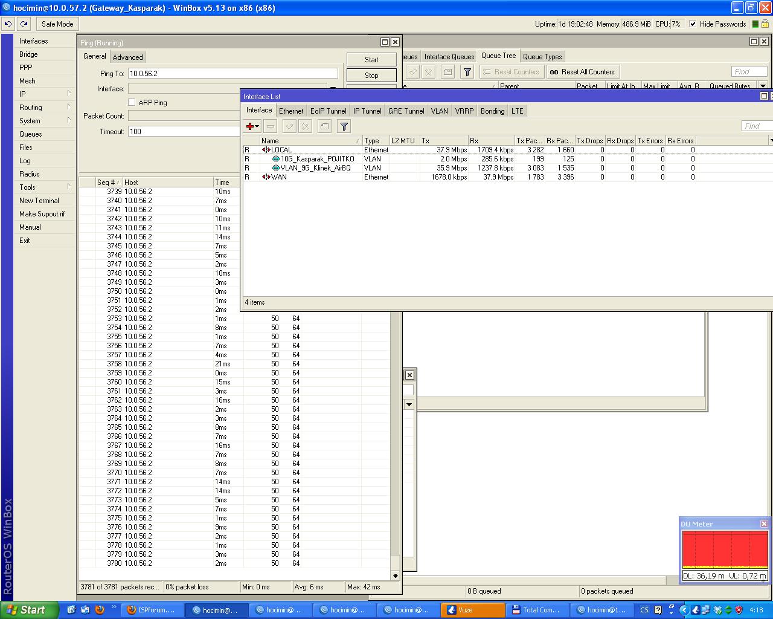The height and width of the screenshot is (619, 773).
Task: Click the Undo arrow in WinBox toolbar
Action: 8,24
